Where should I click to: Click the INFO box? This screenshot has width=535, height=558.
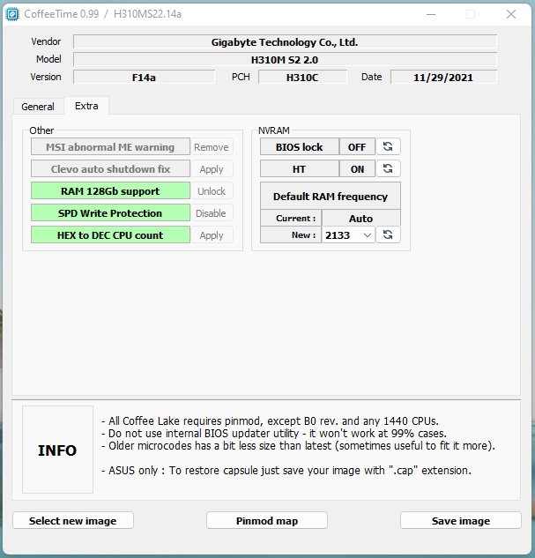pos(57,450)
